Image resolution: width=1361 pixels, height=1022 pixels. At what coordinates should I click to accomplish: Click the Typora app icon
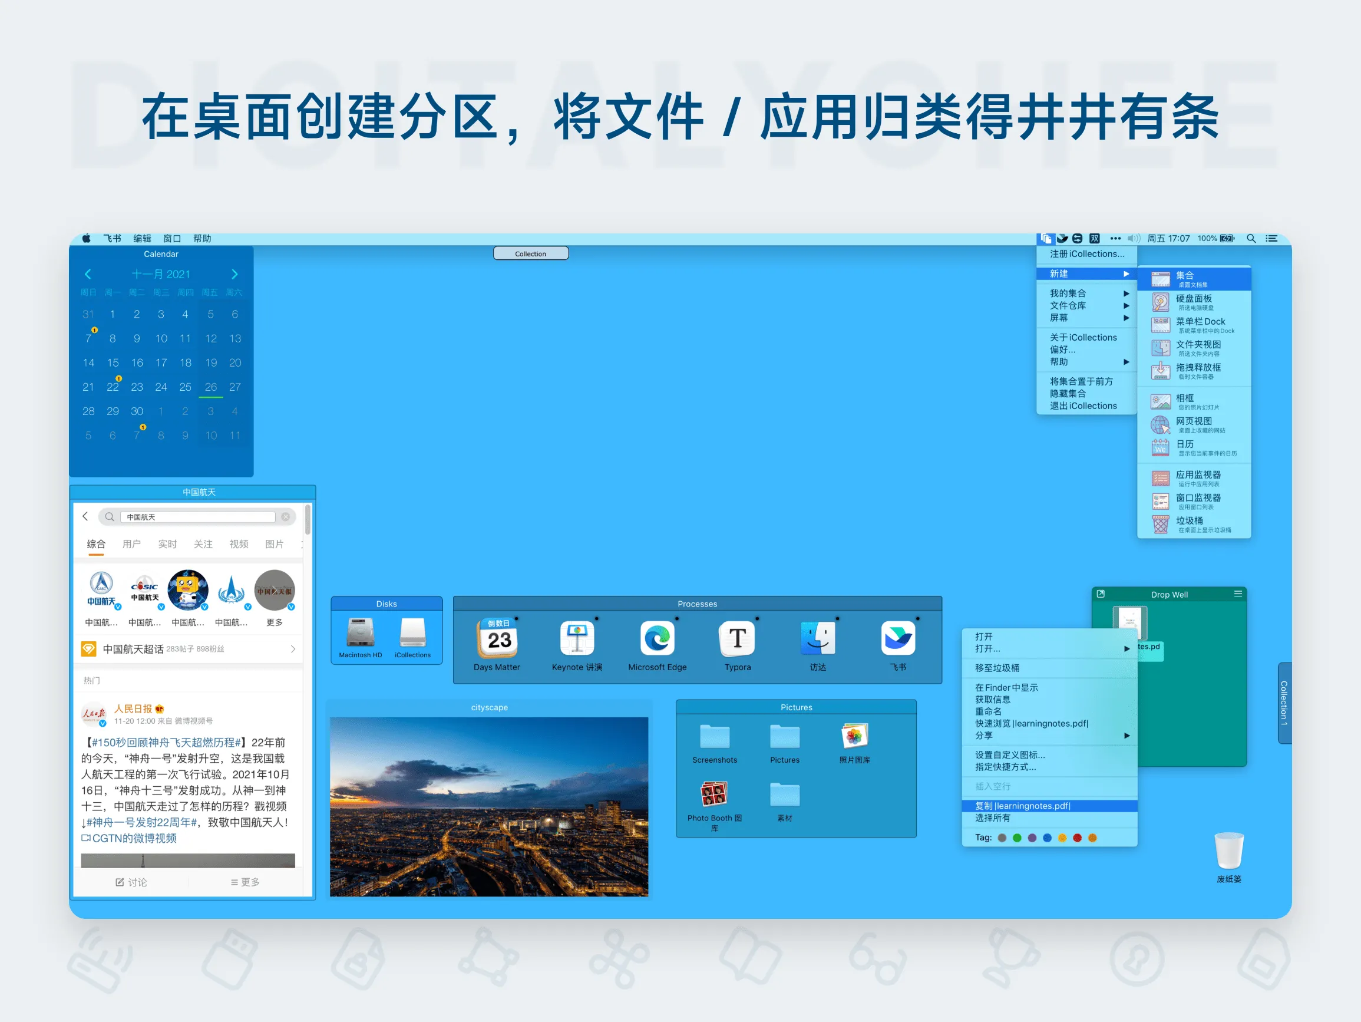pyautogui.click(x=737, y=638)
